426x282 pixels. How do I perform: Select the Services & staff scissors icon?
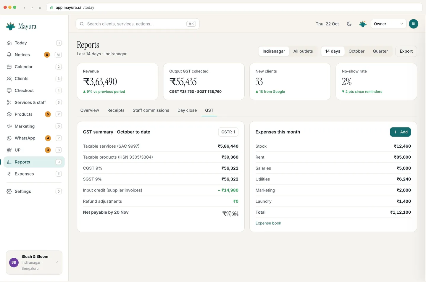click(x=9, y=102)
